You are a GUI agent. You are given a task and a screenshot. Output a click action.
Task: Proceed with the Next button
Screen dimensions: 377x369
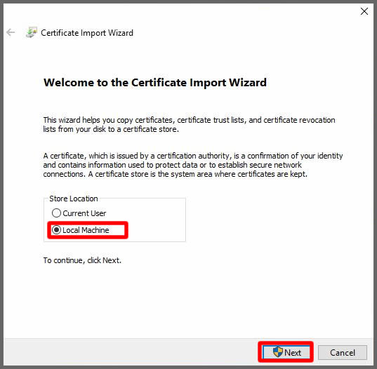[x=286, y=352]
